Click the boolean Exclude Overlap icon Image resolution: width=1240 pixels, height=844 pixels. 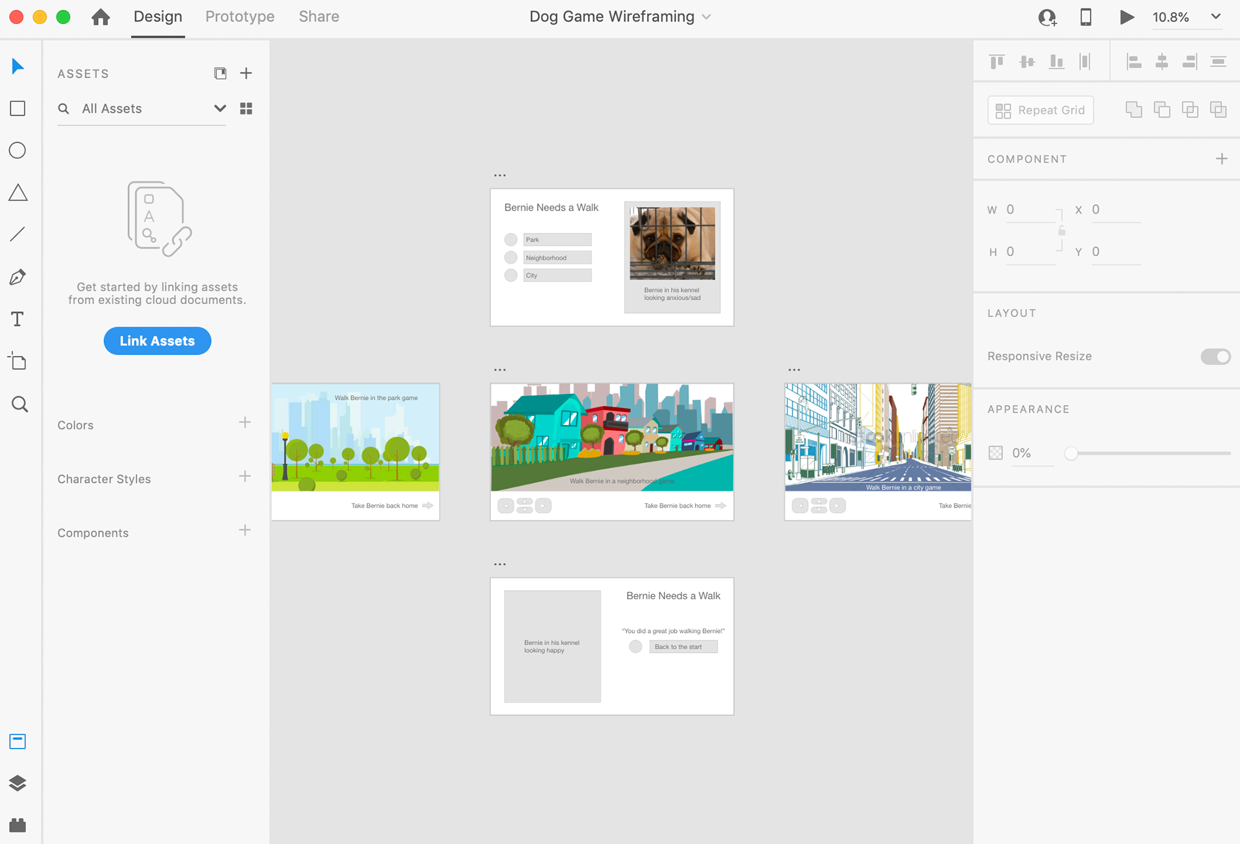pyautogui.click(x=1218, y=110)
